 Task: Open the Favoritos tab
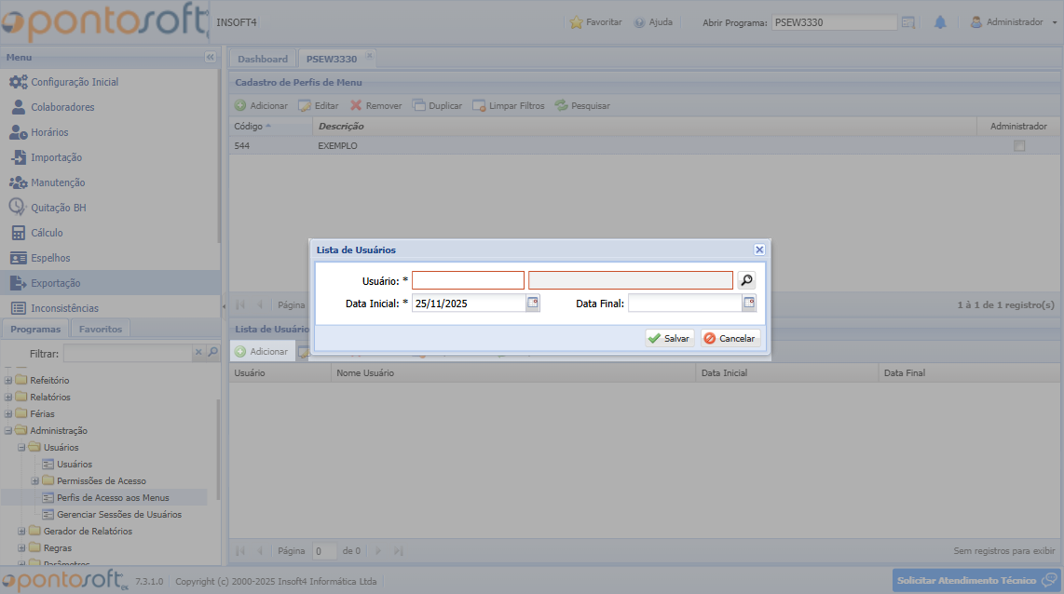100,329
